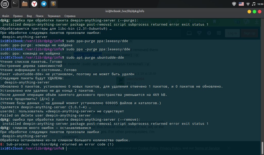
Task: Open the file manager folder icon
Action: [24, 4]
